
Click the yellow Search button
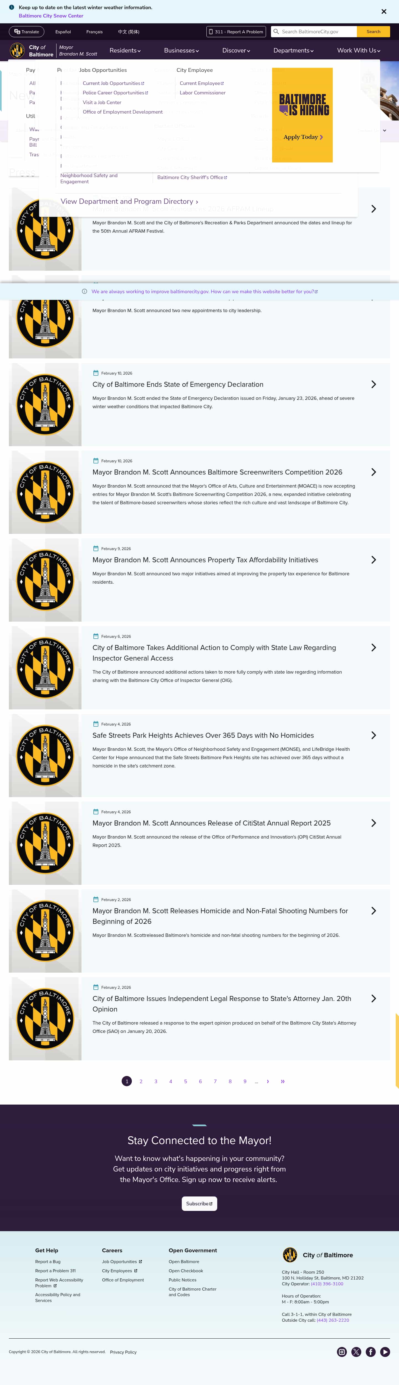point(373,32)
